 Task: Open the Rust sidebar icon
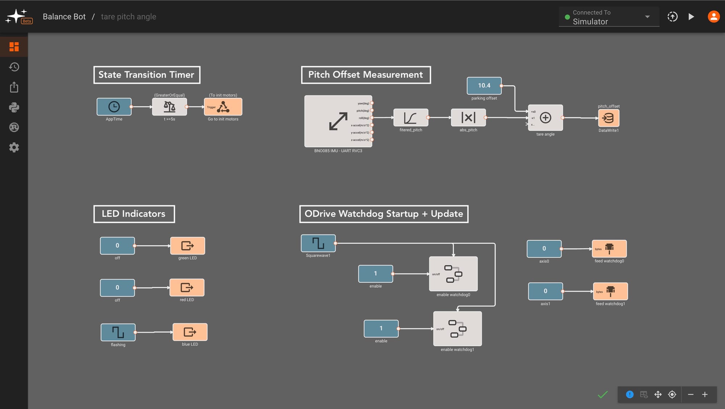click(14, 128)
